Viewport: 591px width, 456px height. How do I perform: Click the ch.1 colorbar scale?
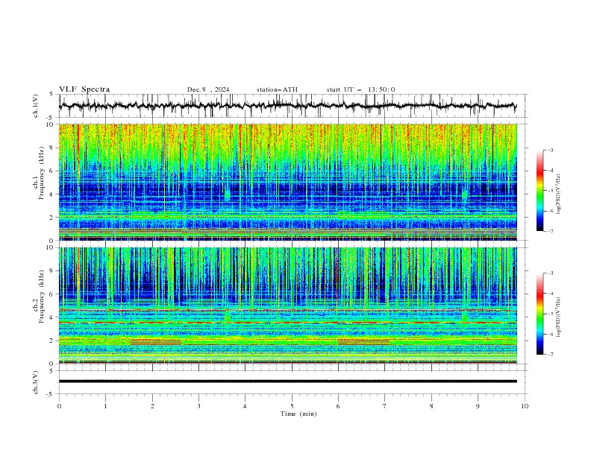click(x=540, y=191)
